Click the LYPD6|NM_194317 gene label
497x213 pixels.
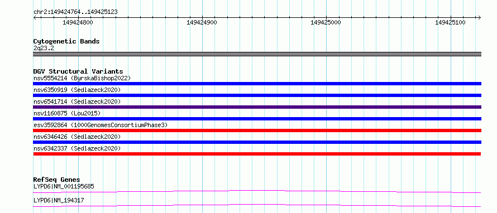point(59,200)
